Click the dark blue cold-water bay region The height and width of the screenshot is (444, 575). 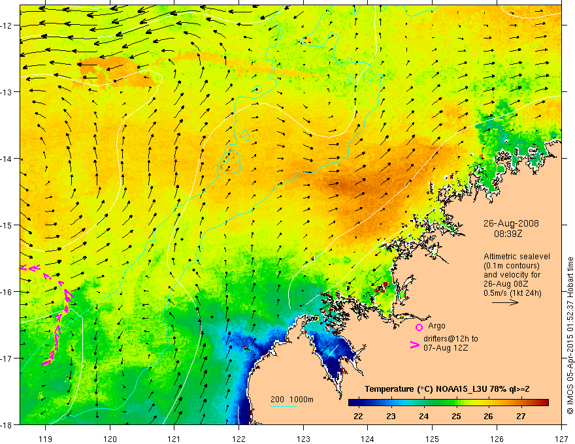(333, 355)
